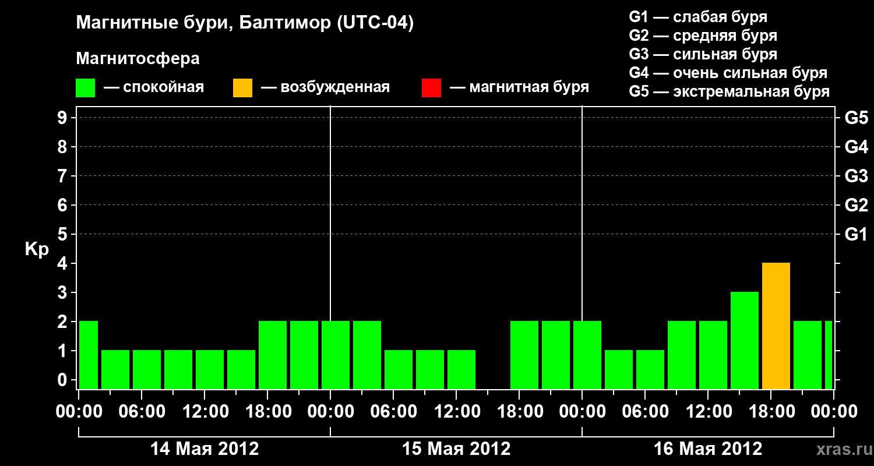Click the line "G2 — средняя буря"

pyautogui.click(x=703, y=36)
